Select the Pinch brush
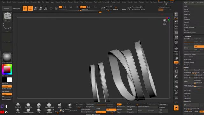204x115 pixels. coord(39,105)
